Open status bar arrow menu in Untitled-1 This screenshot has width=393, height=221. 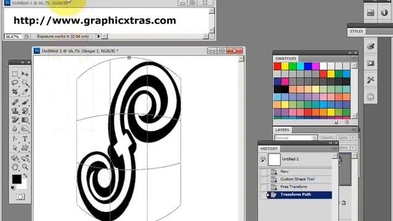(98, 36)
